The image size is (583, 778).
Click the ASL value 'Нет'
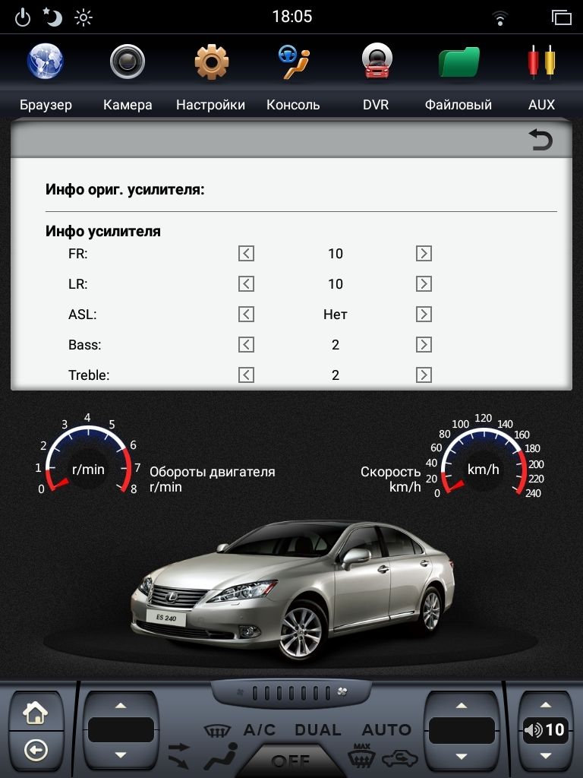(335, 314)
